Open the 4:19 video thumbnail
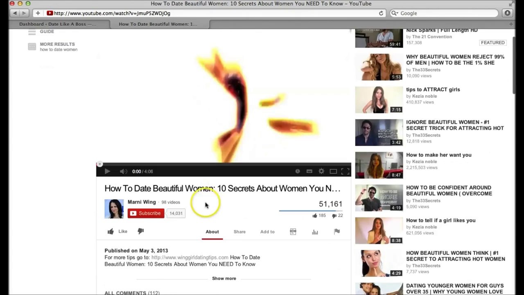This screenshot has height=295, width=524. [x=379, y=198]
